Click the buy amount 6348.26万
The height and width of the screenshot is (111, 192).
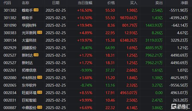[x=129, y=40]
